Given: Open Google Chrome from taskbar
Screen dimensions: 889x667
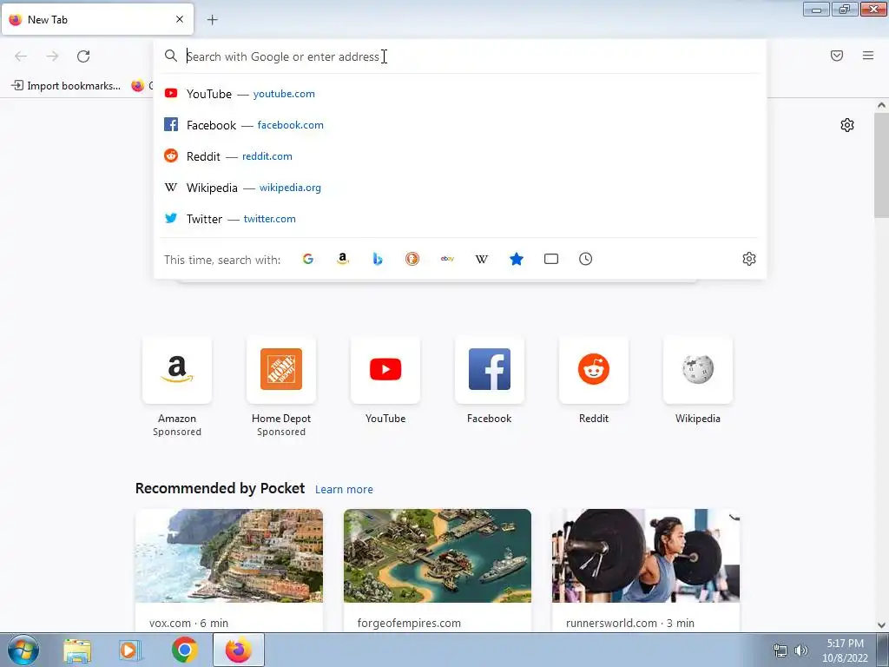Looking at the screenshot, I should (x=184, y=650).
